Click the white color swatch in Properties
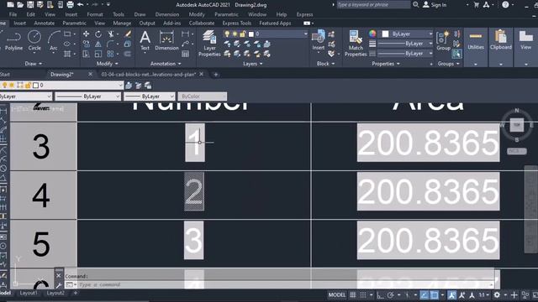Screen dimensions: 538x302 point(385,34)
